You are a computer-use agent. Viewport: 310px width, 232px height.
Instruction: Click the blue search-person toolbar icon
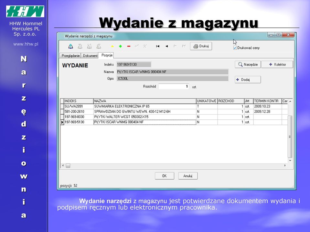point(70,46)
